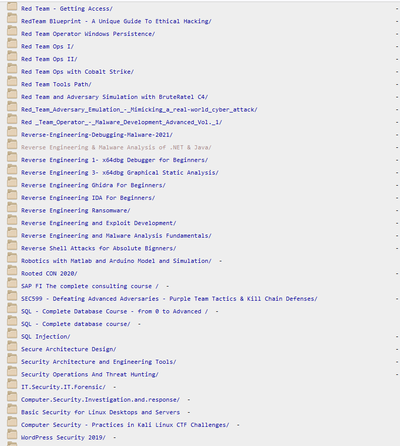Click folder icon next to Red Team Ops II
The image size is (400, 446).
pos(12,56)
